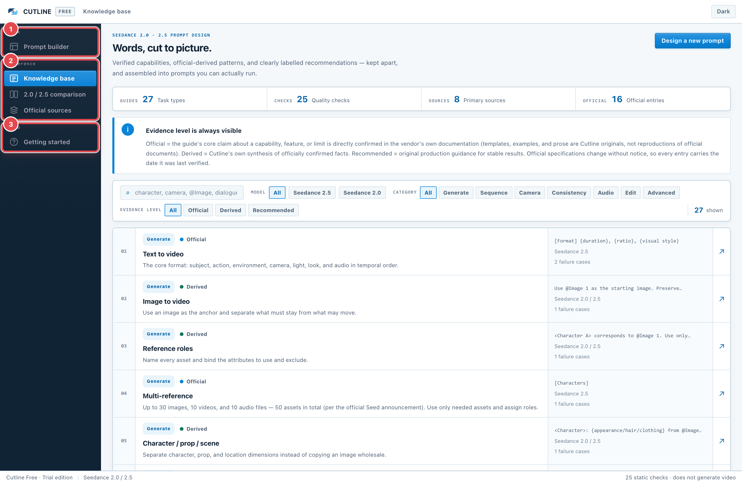
Task: Open Character / prop / scene guide title
Action: pos(181,444)
